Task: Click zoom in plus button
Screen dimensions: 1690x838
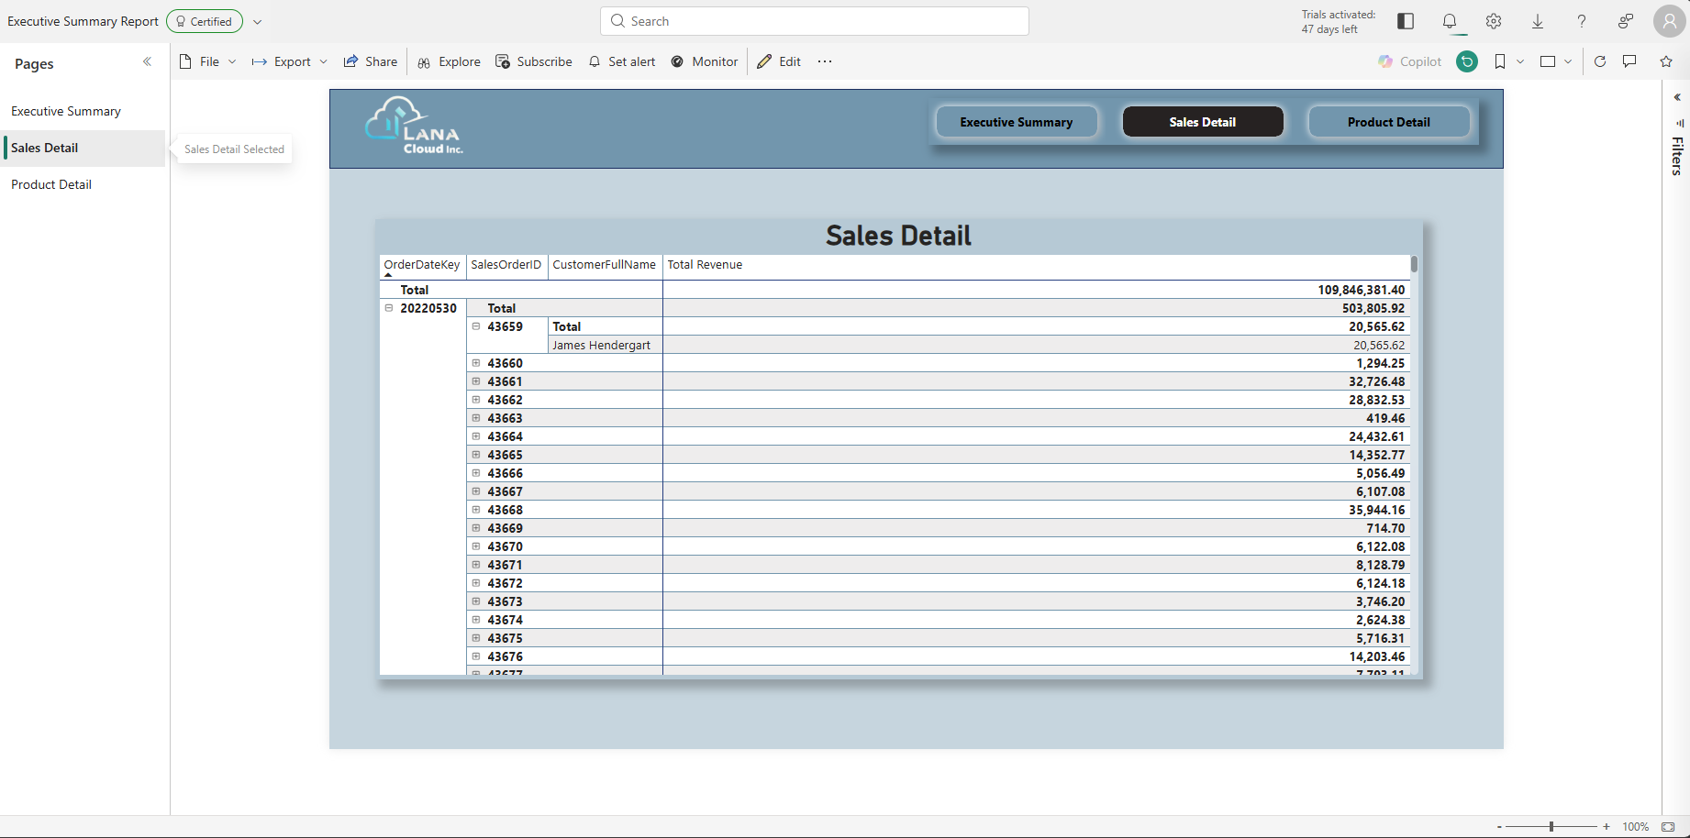Action: tap(1607, 827)
